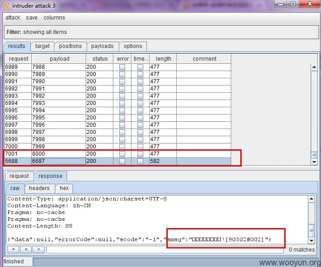Click response pane scroll up arrow
Image resolution: width=321 pixels, height=267 pixels.
pyautogui.click(x=311, y=199)
